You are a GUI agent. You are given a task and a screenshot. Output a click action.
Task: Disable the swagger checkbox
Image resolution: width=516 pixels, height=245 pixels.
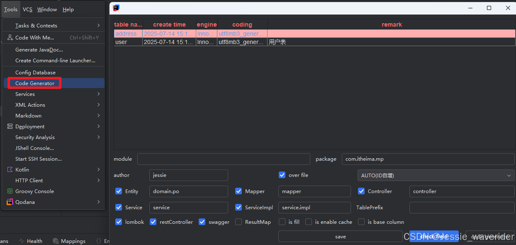[202, 222]
